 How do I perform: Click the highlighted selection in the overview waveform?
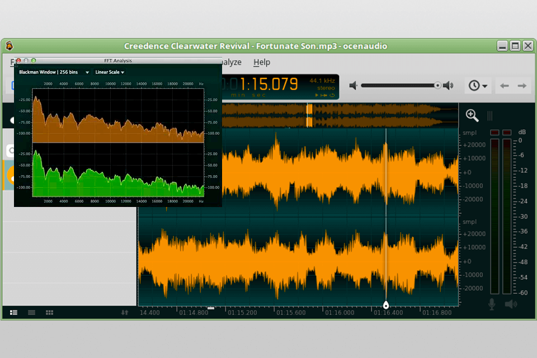click(x=309, y=115)
